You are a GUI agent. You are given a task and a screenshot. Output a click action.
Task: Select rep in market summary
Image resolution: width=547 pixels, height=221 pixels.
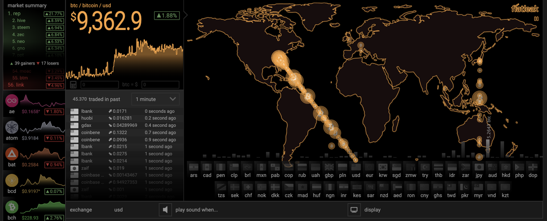coord(17,14)
